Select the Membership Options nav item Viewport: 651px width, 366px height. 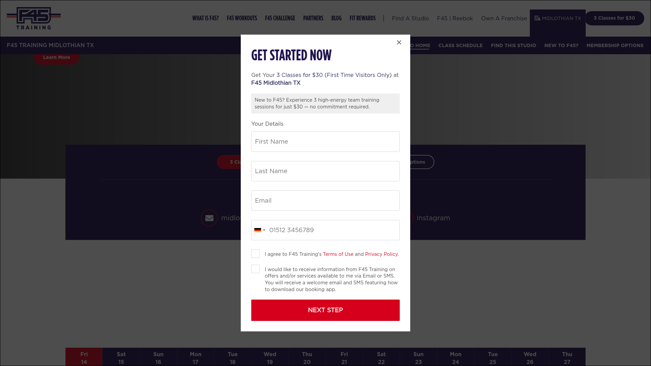(615, 45)
